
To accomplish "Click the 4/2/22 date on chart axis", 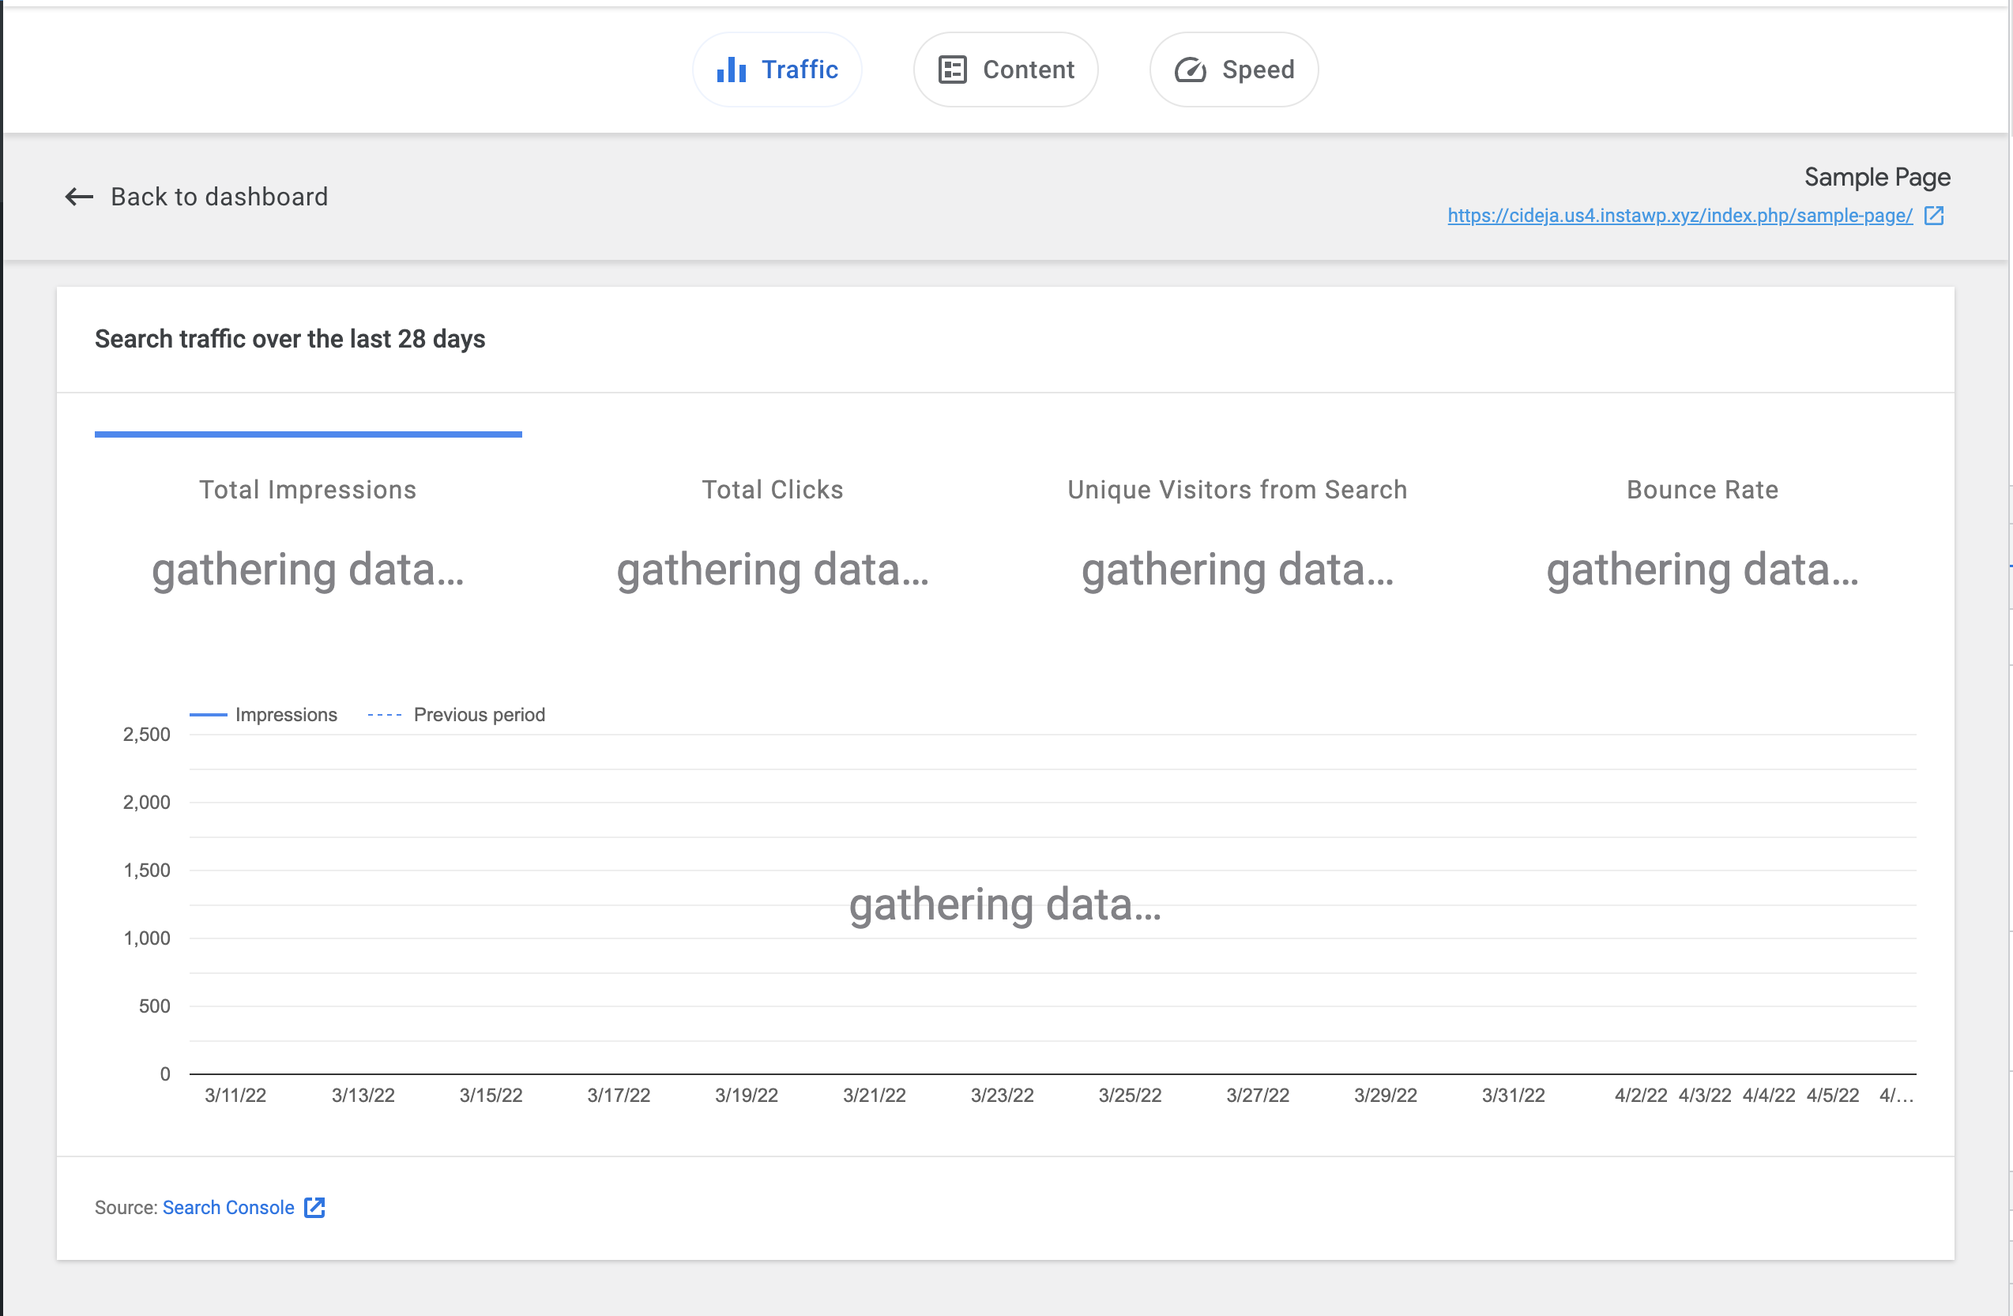I will [x=1640, y=1096].
